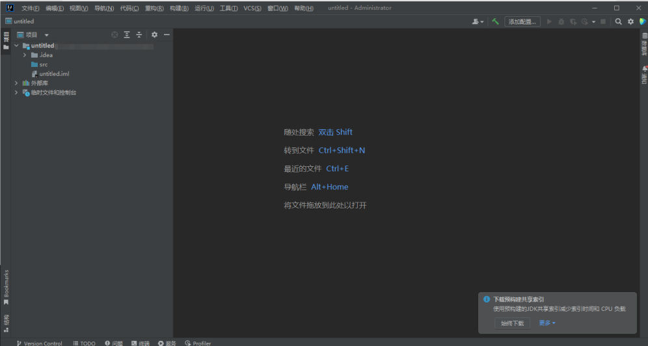Open the 通知 notifications bell
The height and width of the screenshot is (346, 648).
[644, 75]
